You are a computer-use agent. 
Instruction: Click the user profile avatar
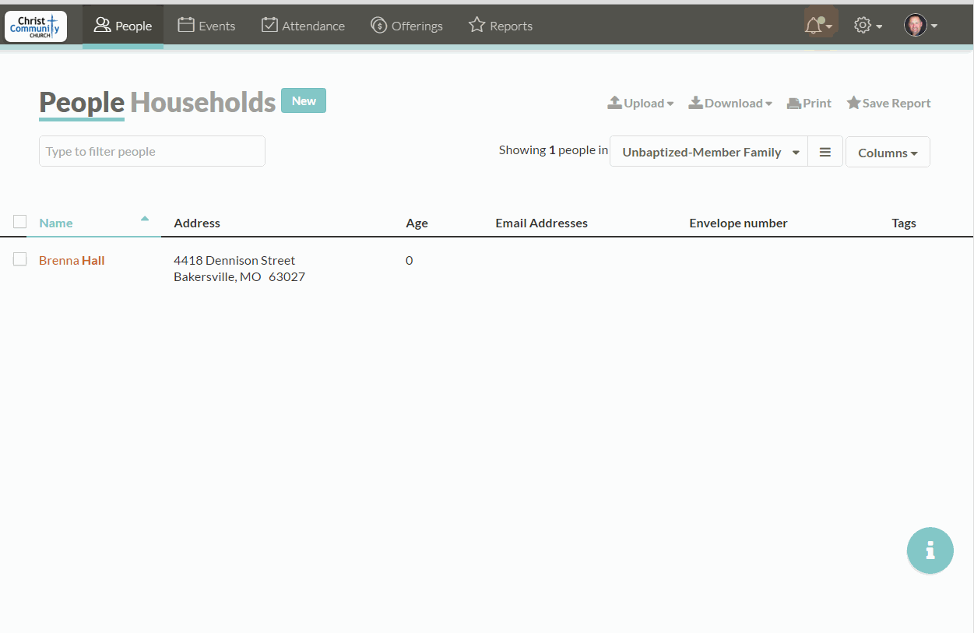coord(916,26)
